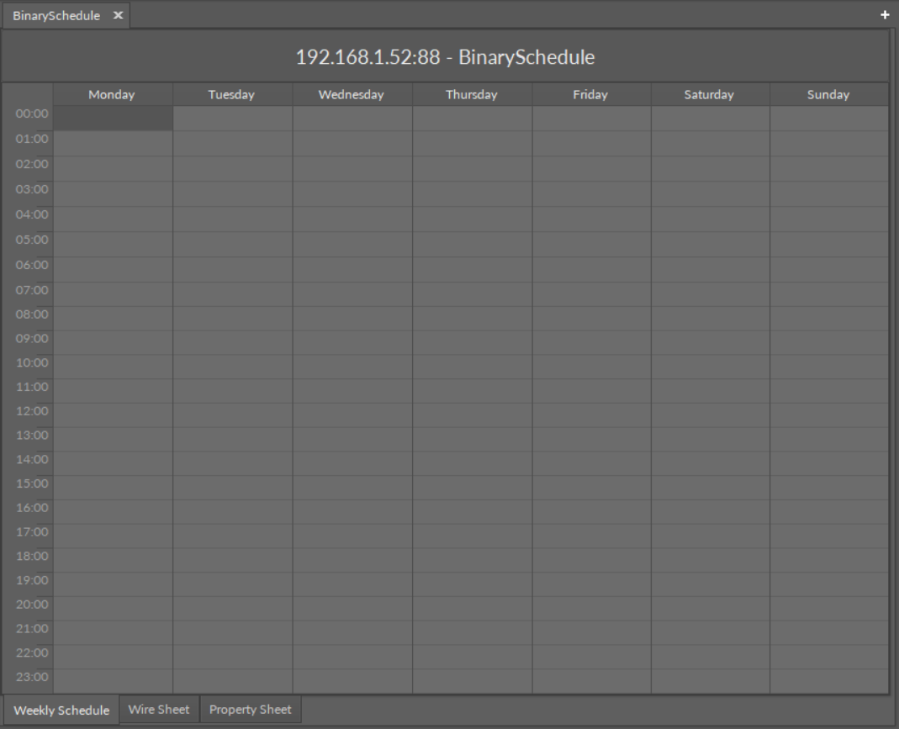Click the 23:00 time label

click(32, 677)
